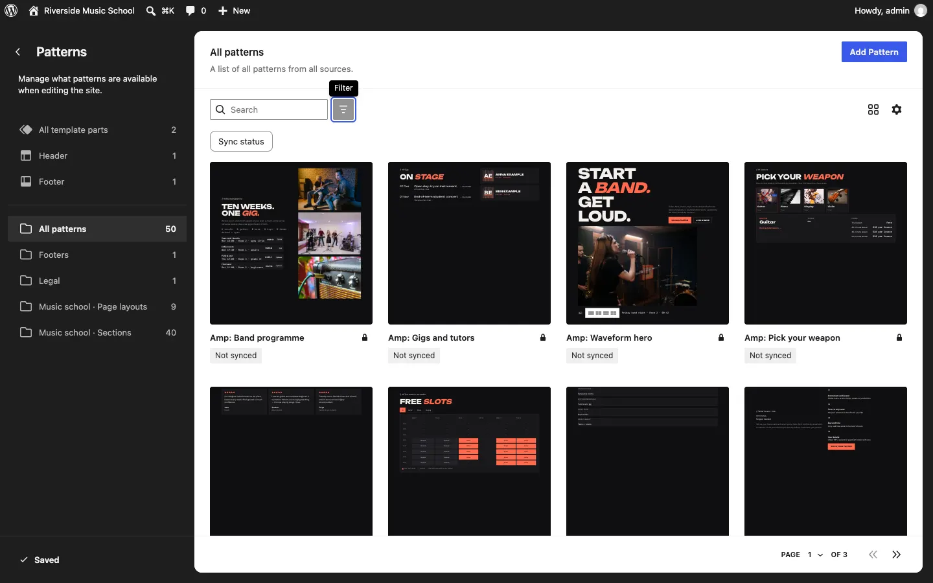Viewport: 933px width, 583px height.
Task: Open Riverside Music School home link
Action: pyautogui.click(x=82, y=10)
